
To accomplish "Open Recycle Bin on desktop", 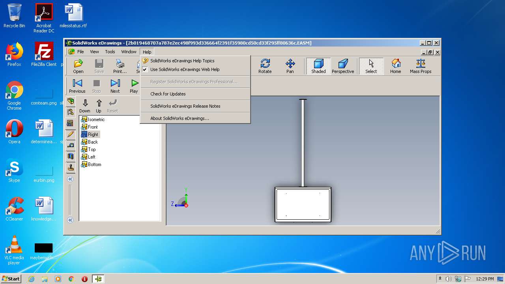I will pyautogui.click(x=14, y=16).
